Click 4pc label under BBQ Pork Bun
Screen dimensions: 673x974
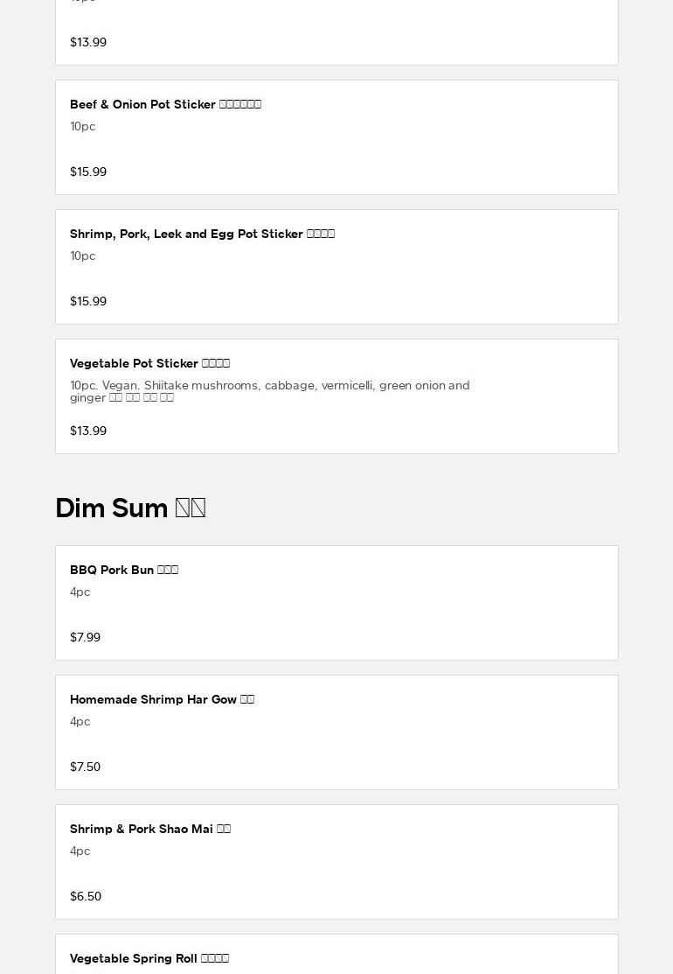80,592
